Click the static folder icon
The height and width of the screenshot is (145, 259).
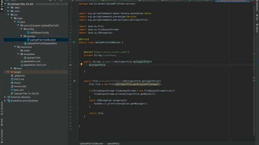click(21, 51)
